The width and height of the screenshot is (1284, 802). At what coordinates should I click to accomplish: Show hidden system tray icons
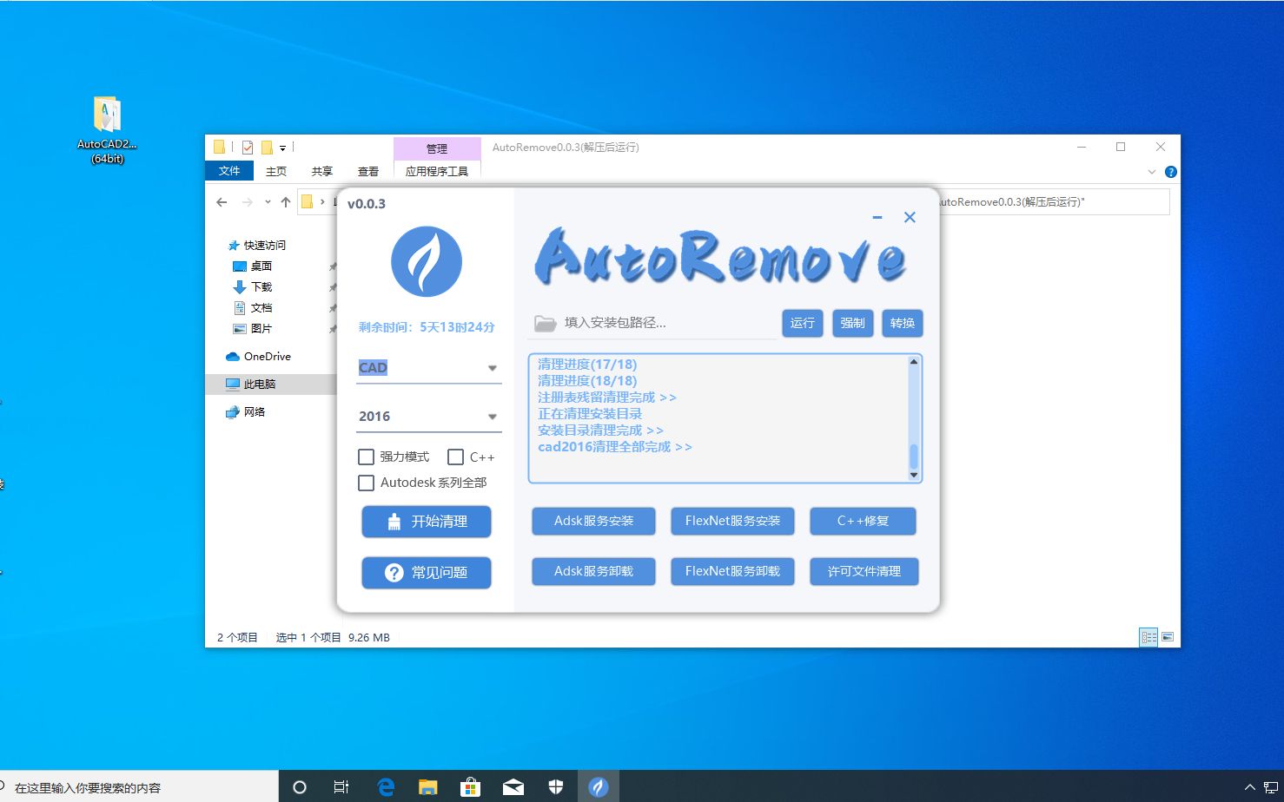click(1250, 787)
